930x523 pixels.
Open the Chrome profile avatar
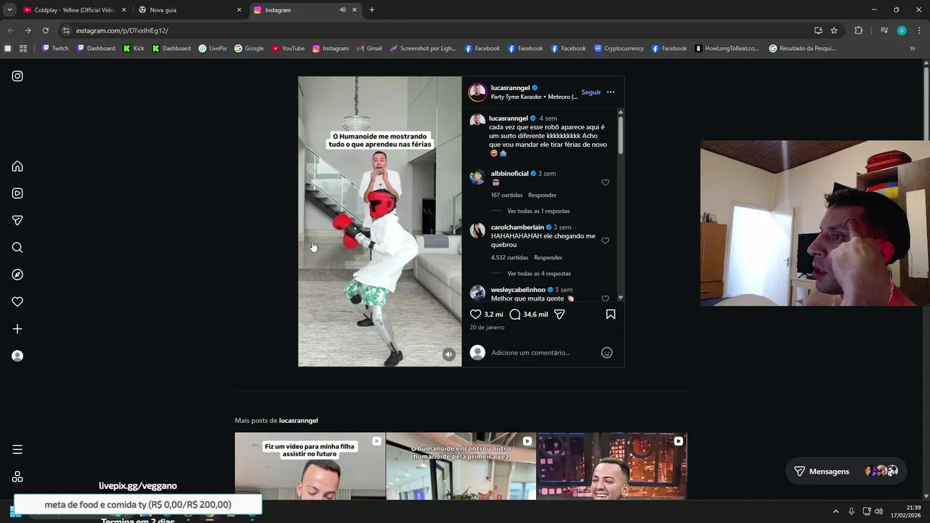(x=902, y=31)
